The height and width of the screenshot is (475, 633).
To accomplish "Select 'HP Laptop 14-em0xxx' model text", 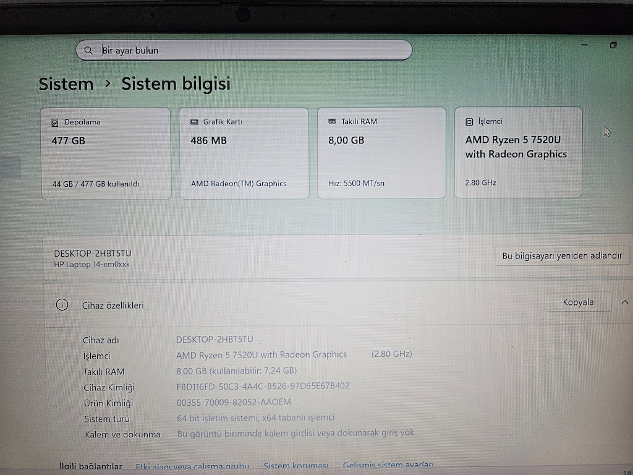I will [x=91, y=265].
